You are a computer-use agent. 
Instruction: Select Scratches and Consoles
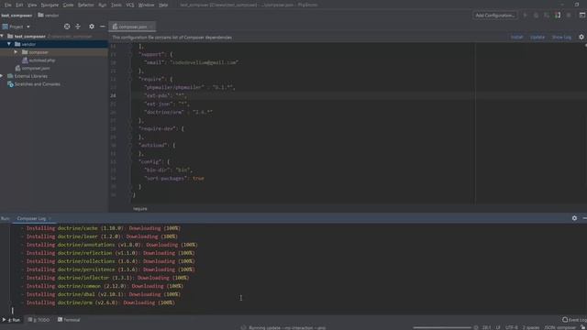[x=34, y=84]
